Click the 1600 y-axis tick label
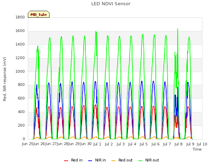The width and height of the screenshot is (223, 167). click(20, 31)
